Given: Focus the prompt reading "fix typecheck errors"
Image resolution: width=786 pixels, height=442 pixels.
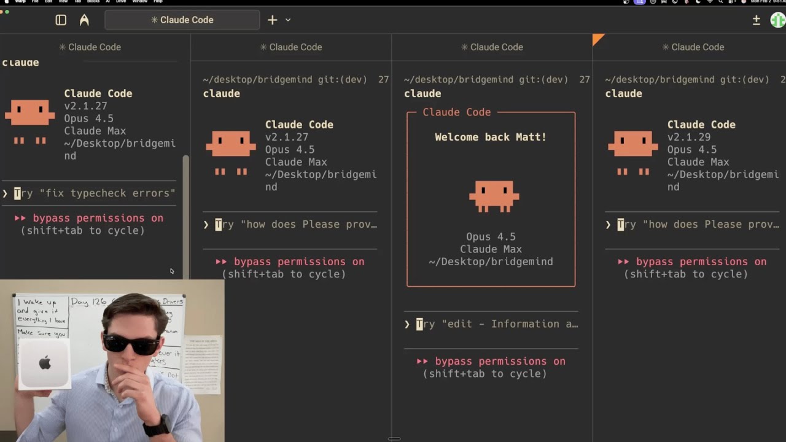Looking at the screenshot, I should click(x=89, y=193).
